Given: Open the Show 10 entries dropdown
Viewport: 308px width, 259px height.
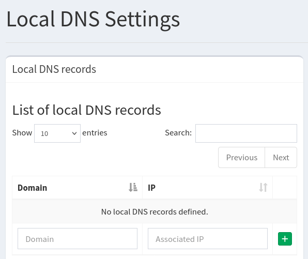Looking at the screenshot, I should pyautogui.click(x=57, y=133).
